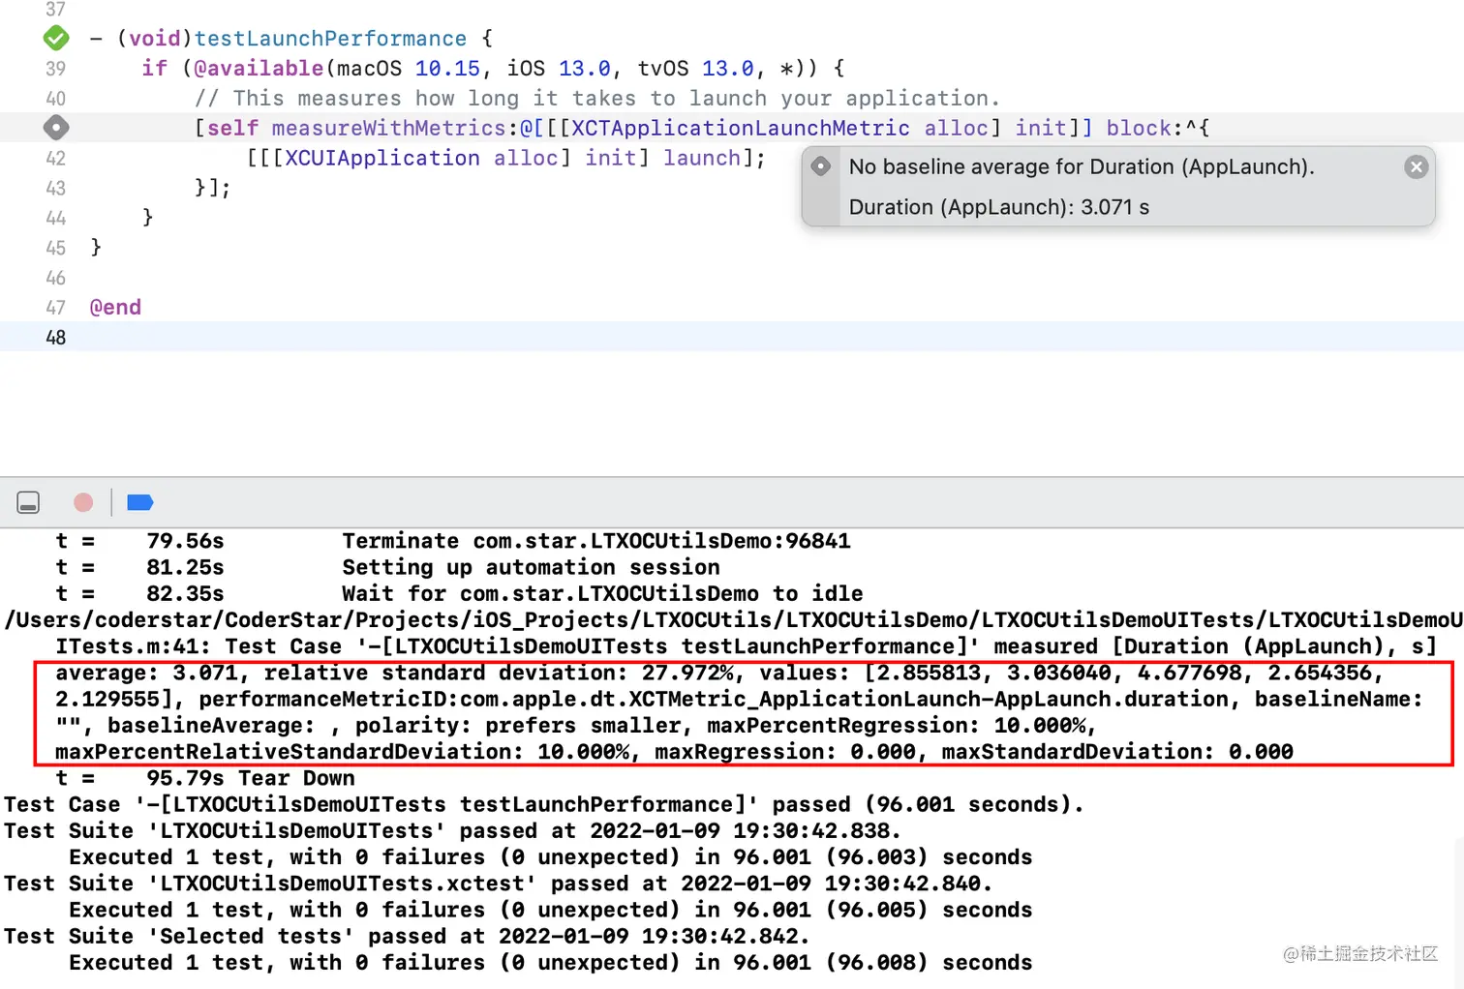Image resolution: width=1464 pixels, height=989 pixels.
Task: Click the 'passed (96.001 seconds)' test case line
Action: [x=544, y=804]
